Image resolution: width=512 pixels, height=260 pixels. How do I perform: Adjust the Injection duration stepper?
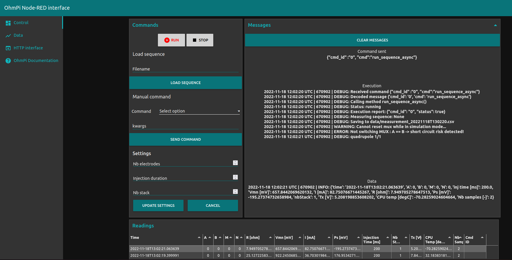[x=235, y=177]
